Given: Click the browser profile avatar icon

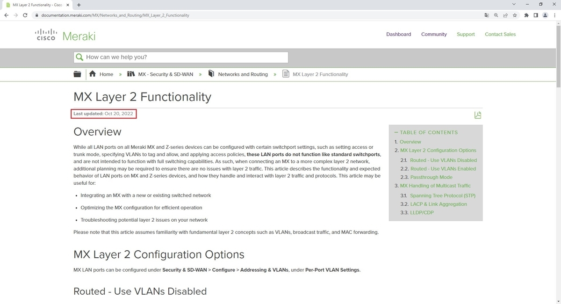Looking at the screenshot, I should (x=545, y=15).
